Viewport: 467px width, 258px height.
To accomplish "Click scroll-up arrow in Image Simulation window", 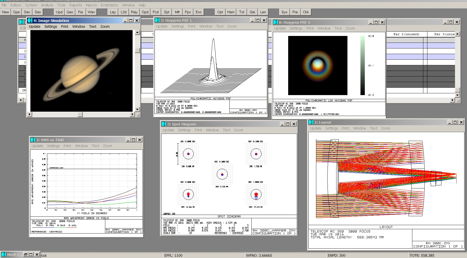I will pyautogui.click(x=137, y=32).
